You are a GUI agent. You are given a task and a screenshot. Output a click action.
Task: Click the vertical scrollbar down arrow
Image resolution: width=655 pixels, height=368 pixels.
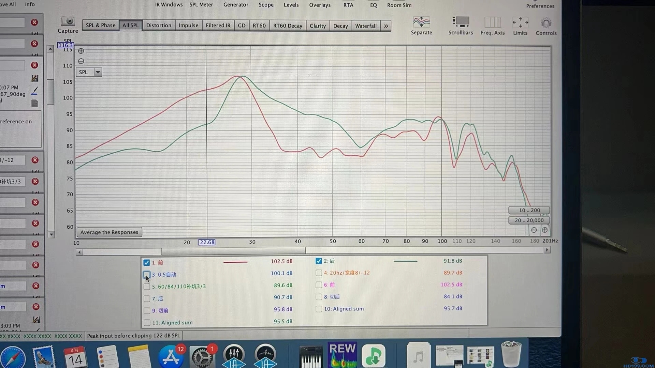point(51,234)
